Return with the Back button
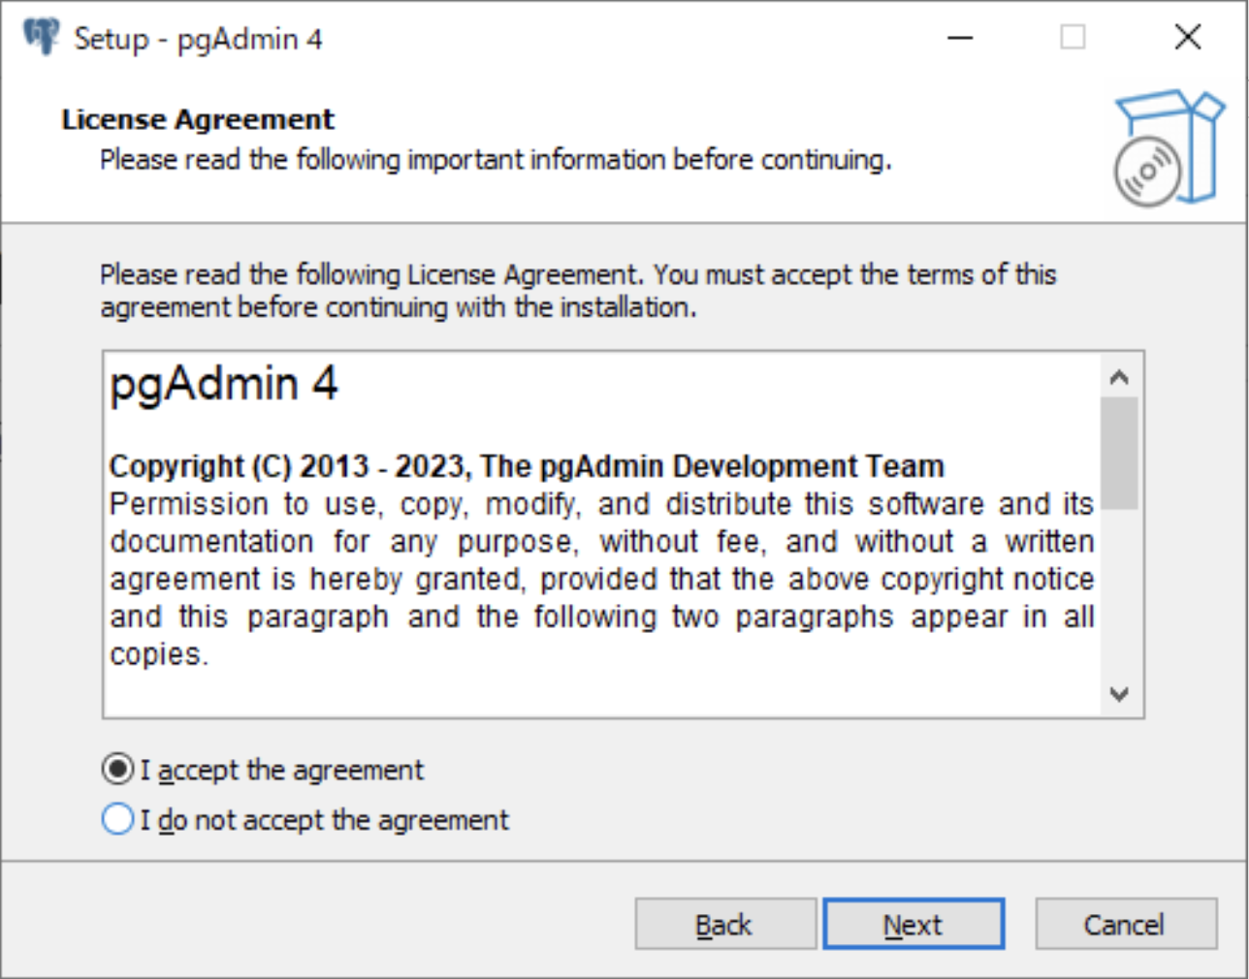The width and height of the screenshot is (1249, 979). pyautogui.click(x=725, y=924)
